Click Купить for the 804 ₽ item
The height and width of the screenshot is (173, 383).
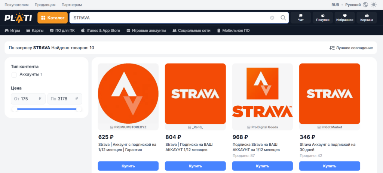pos(195,166)
